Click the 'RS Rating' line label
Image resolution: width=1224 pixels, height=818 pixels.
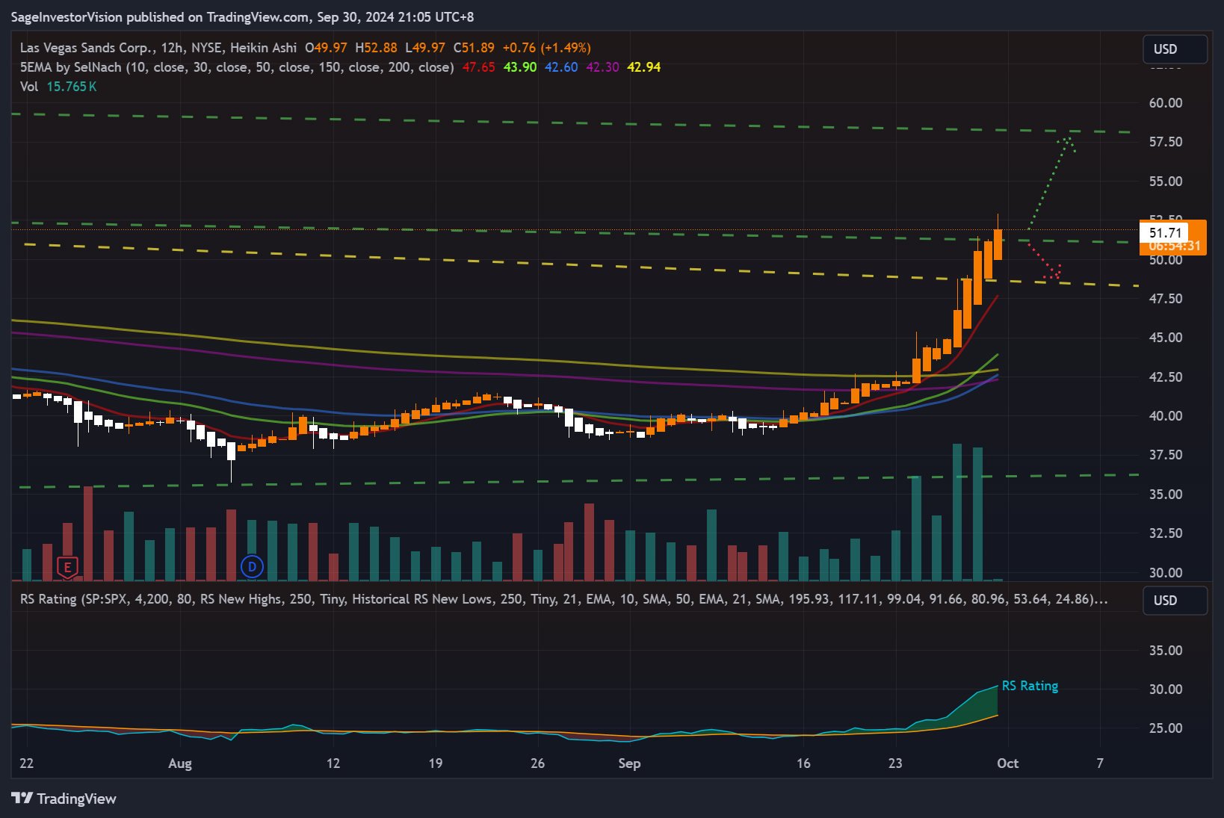pos(1030,686)
